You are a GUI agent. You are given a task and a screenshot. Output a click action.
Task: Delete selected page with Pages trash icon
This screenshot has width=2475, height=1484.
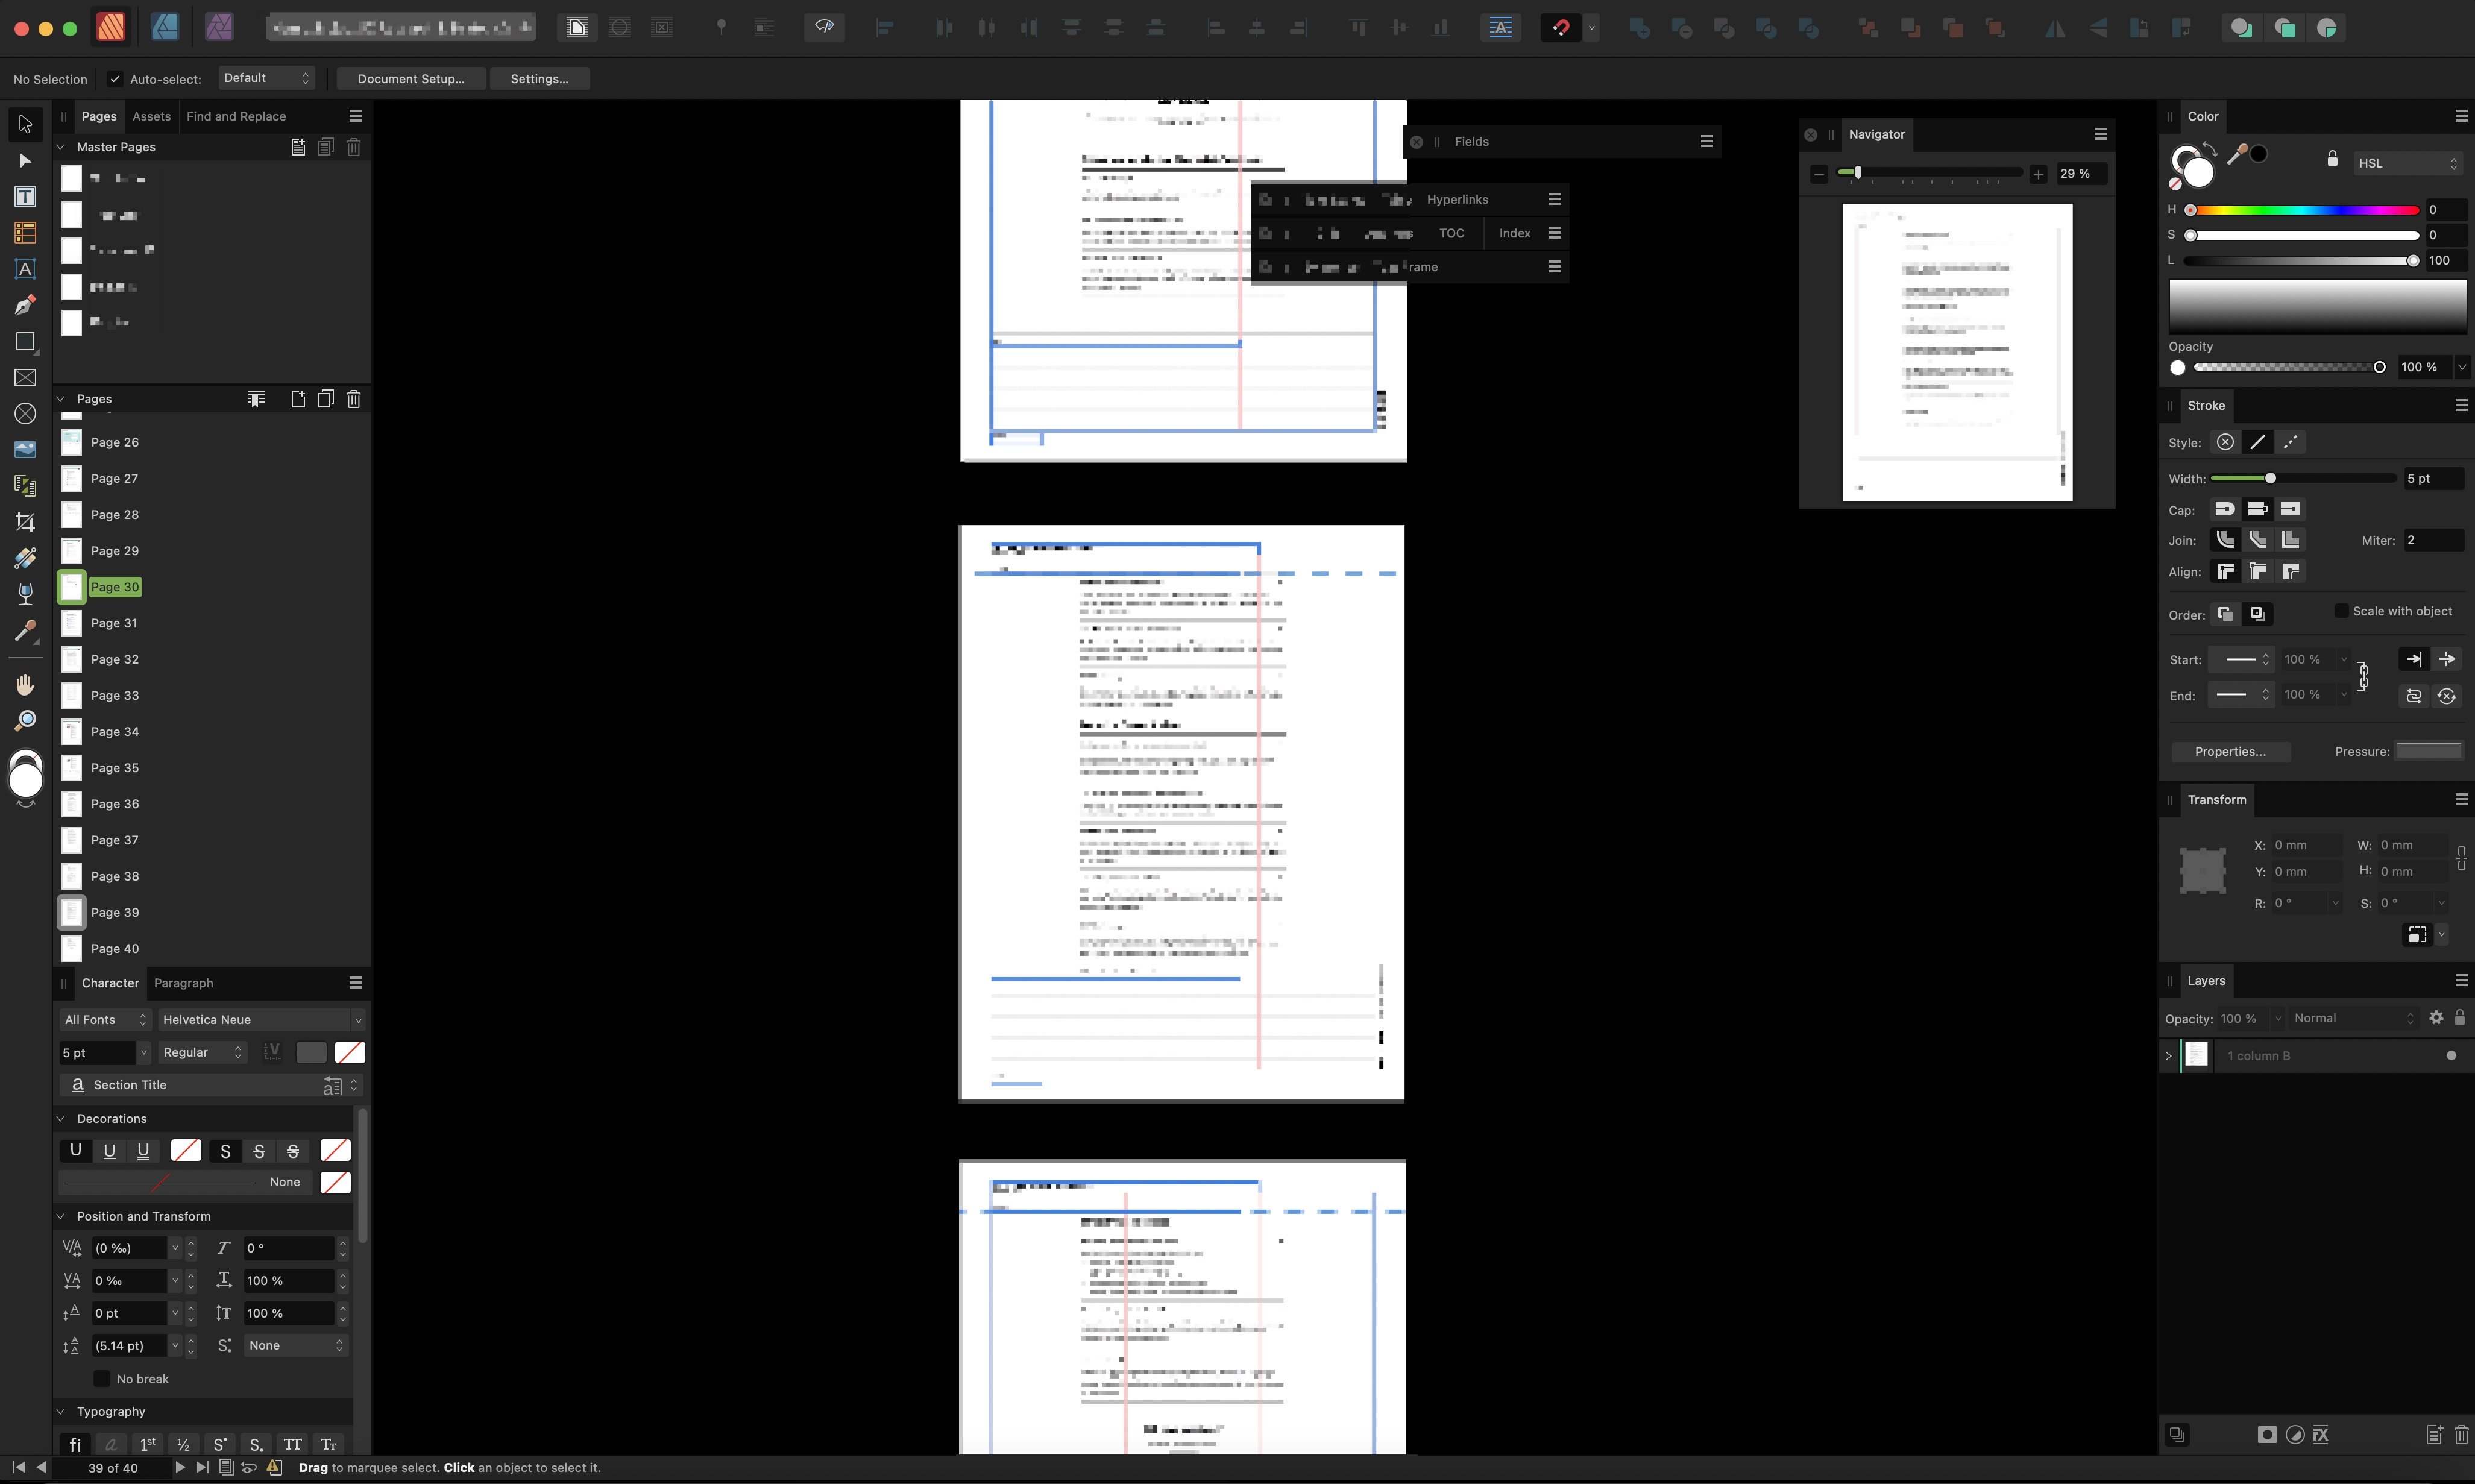354,399
